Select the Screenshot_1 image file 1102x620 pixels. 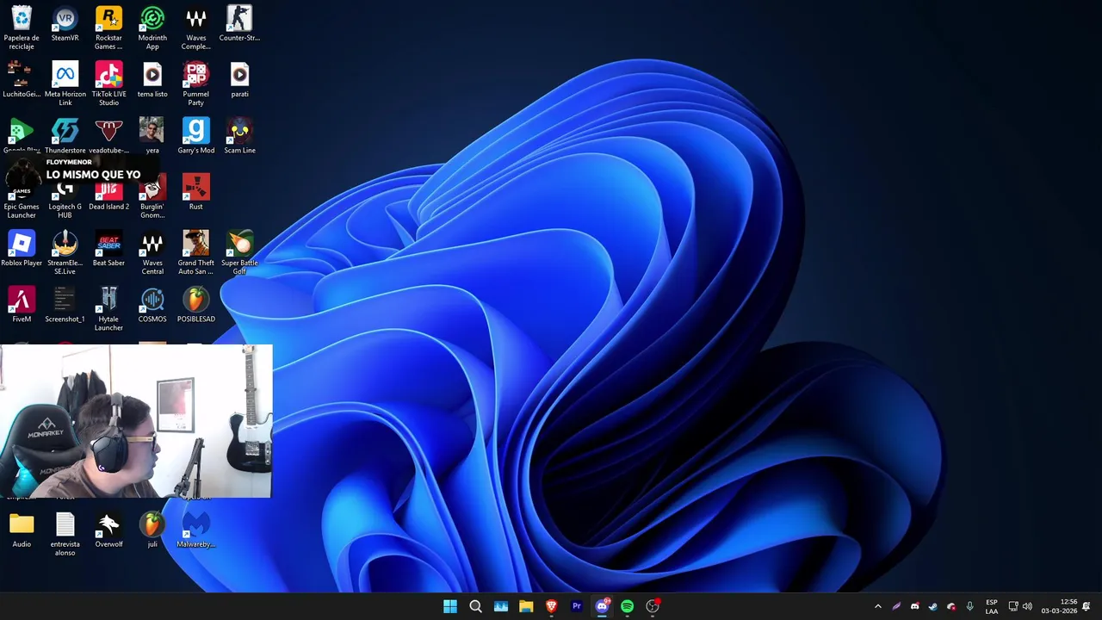[65, 304]
